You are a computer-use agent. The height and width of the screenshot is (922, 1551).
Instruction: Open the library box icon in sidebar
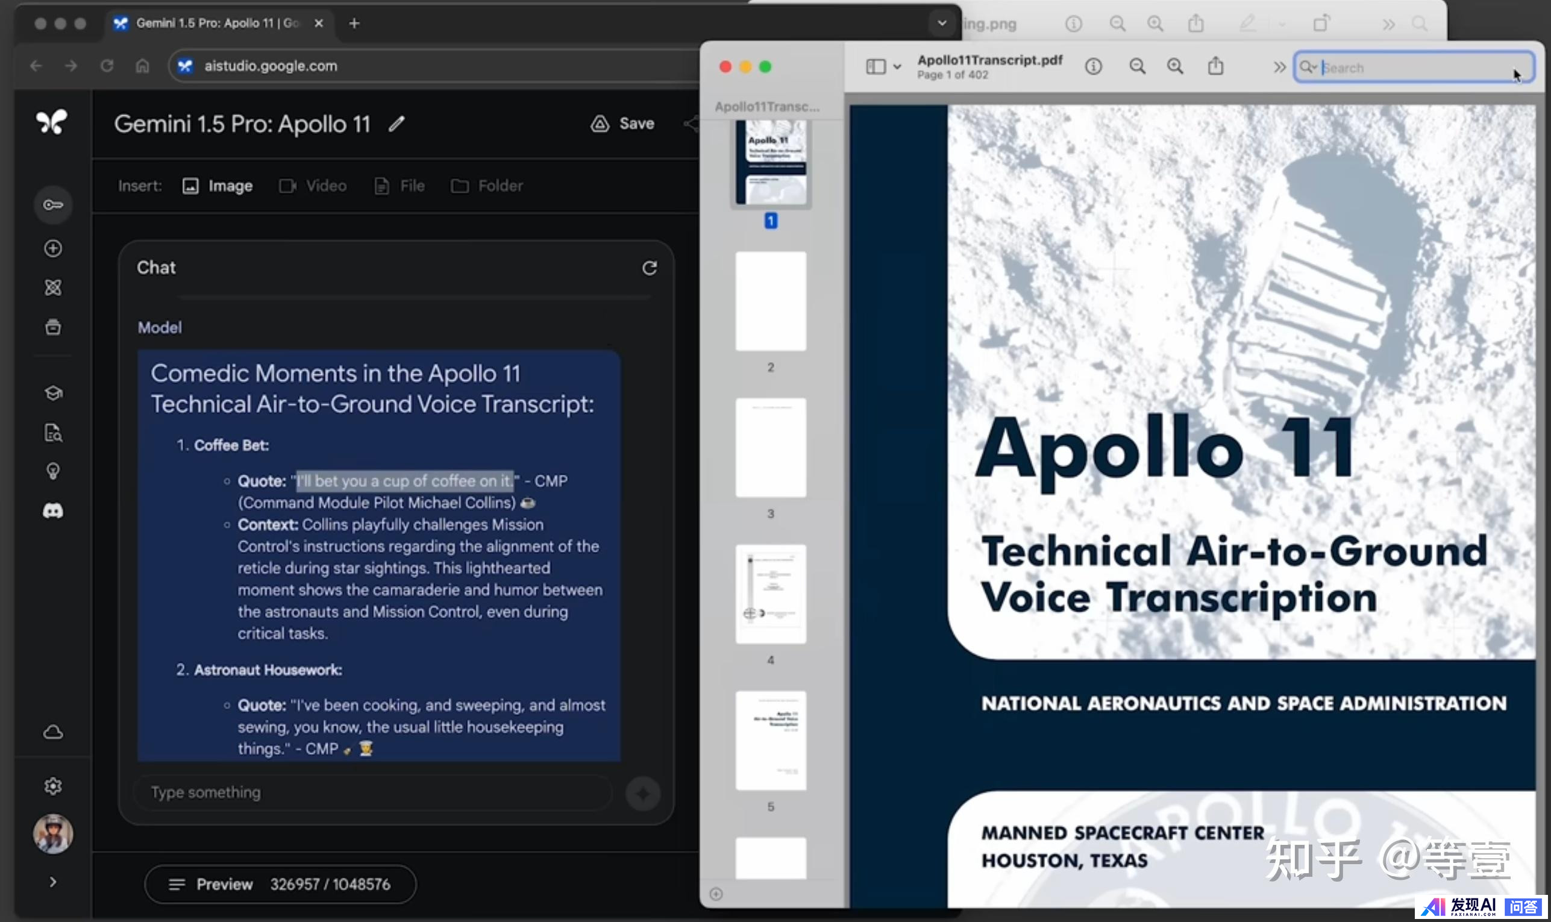point(53,327)
